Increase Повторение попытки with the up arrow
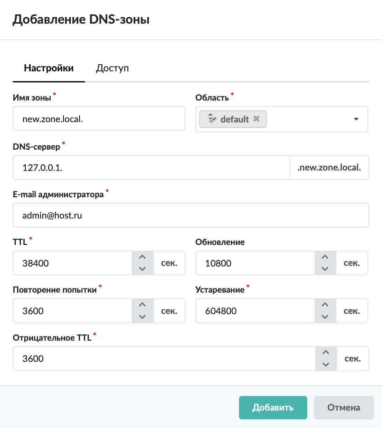This screenshot has width=382, height=428. 142,305
